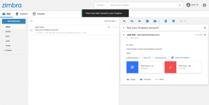This screenshot has width=209, height=105.
Task: Click the Reply All toolbar icon
Action: (x=132, y=21)
